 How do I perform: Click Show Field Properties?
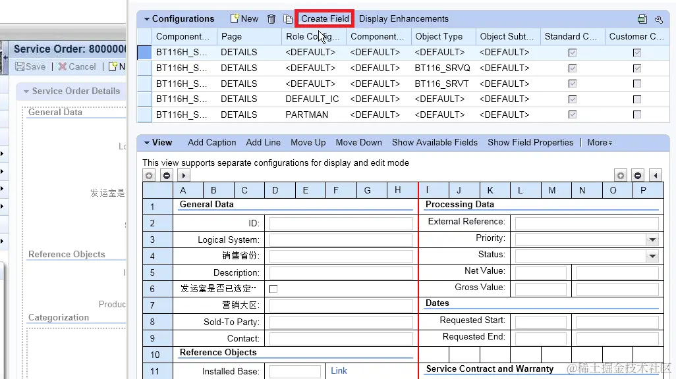530,142
